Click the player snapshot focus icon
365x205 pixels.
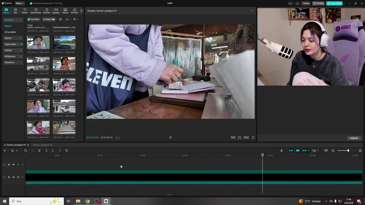click(240, 138)
